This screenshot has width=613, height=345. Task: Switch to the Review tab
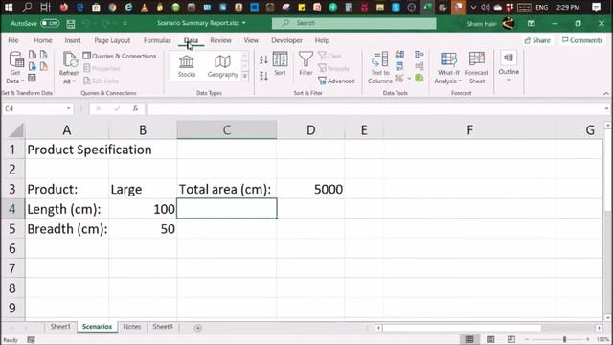click(x=221, y=40)
